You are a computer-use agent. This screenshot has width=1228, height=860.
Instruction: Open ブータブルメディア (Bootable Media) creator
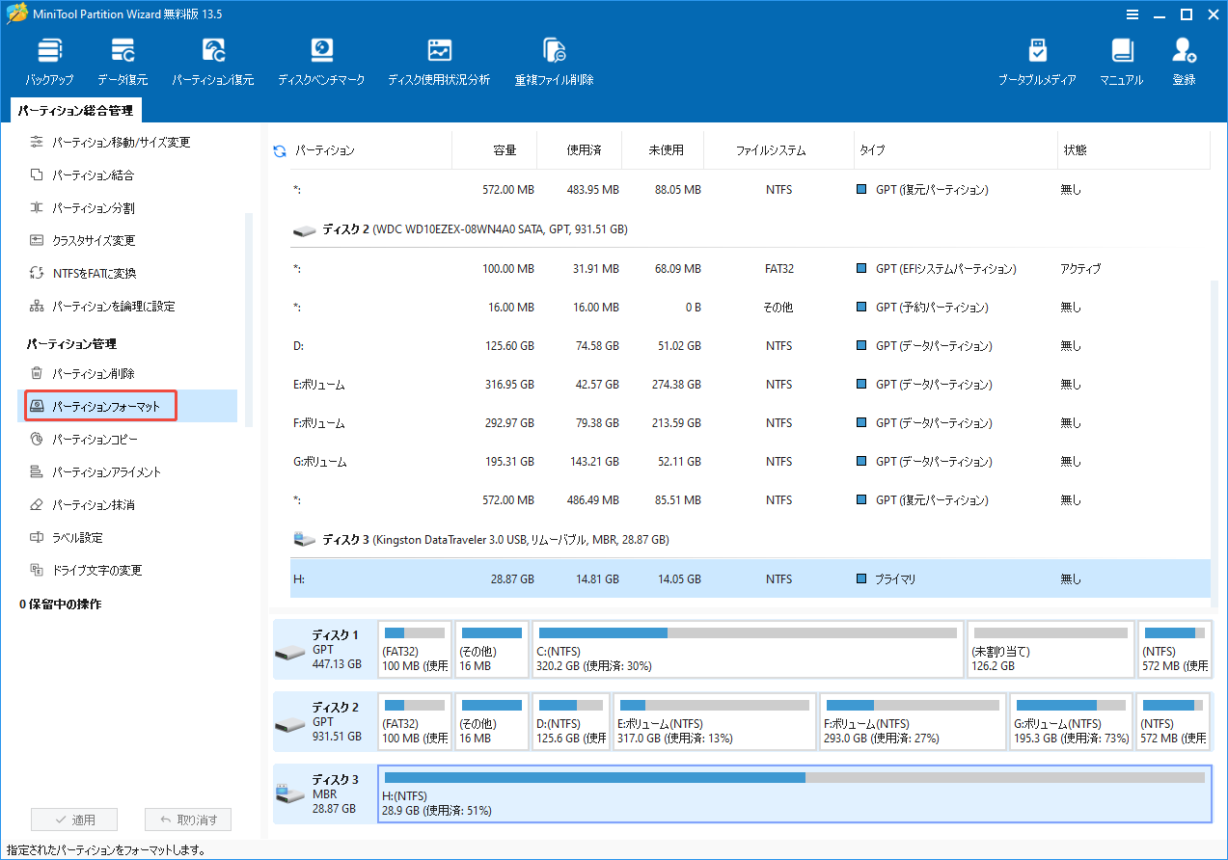click(x=1037, y=58)
